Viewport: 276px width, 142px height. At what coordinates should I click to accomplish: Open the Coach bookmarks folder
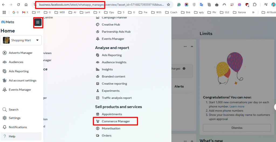(172, 12)
